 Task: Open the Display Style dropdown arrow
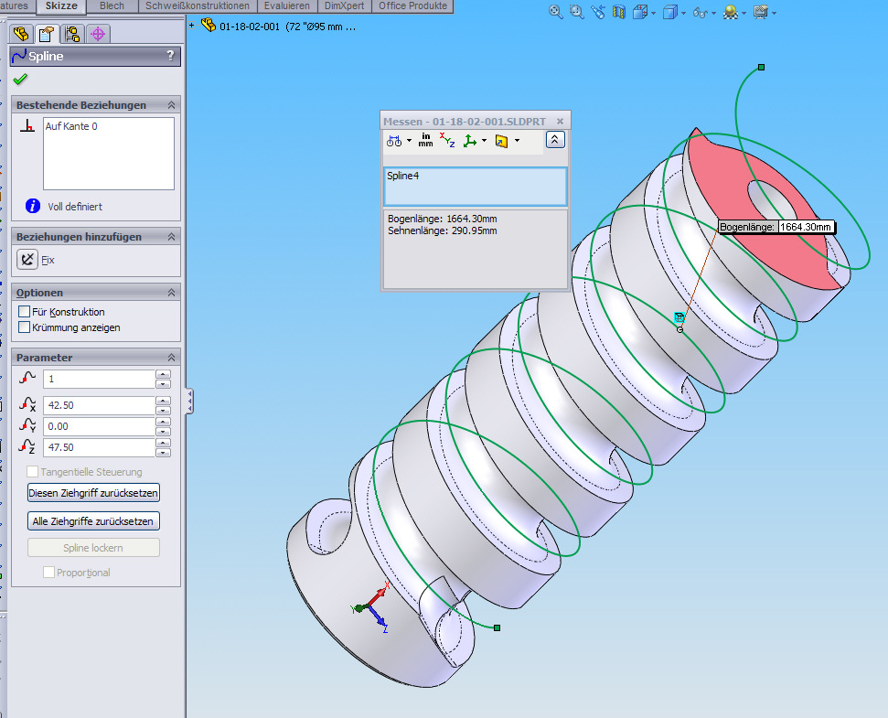pos(682,13)
